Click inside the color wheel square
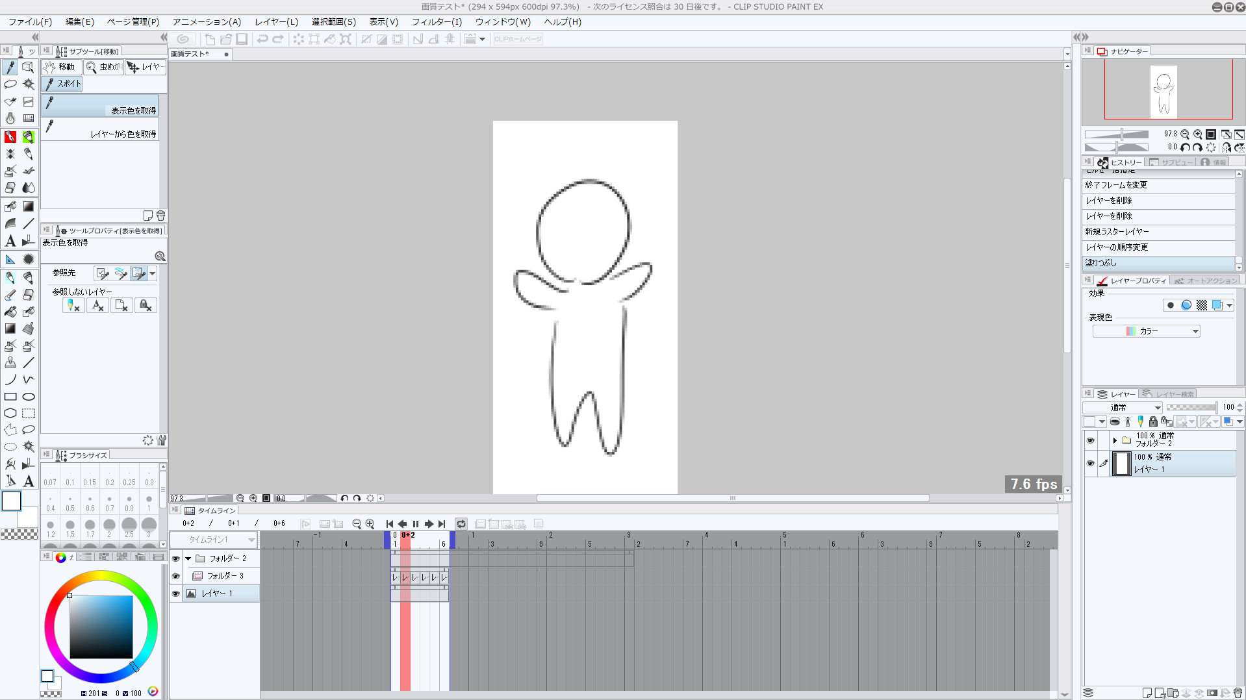 (101, 627)
